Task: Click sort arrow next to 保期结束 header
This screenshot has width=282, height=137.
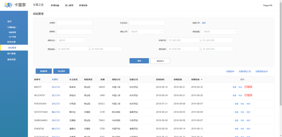Action: (202, 80)
